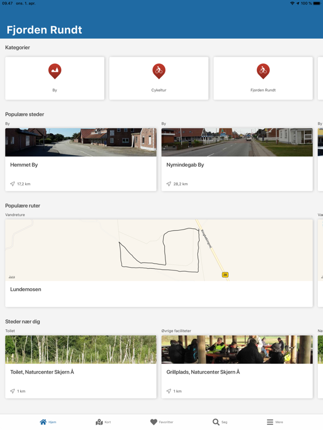Click the Øvrige faciliteter label
This screenshot has height=430, width=323.
pos(176,331)
